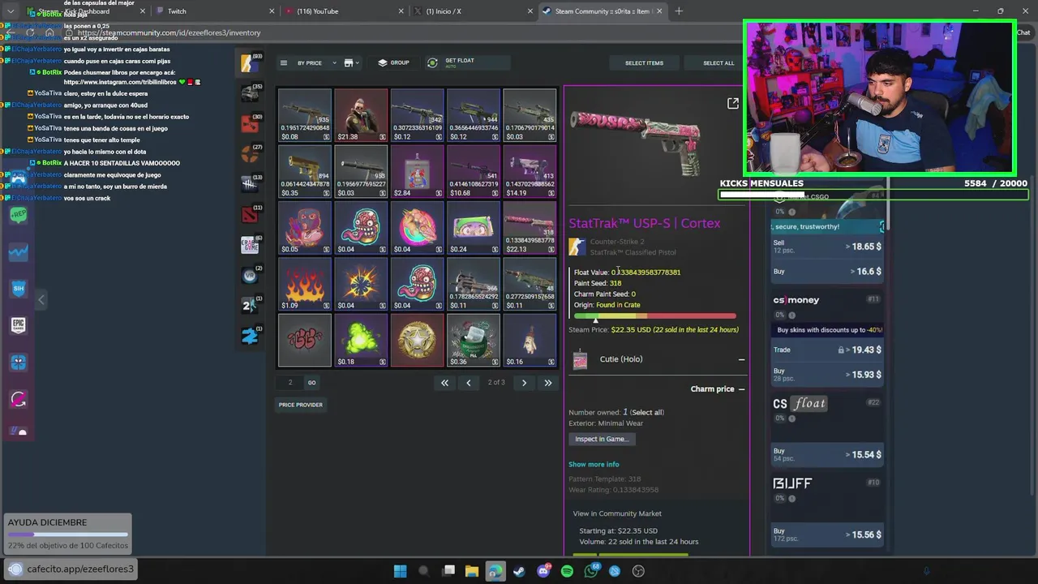
Task: Open the trend chart icon in the sidebar
Action: point(18,252)
